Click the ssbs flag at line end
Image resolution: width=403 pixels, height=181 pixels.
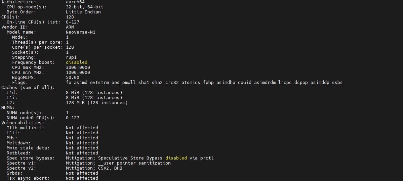pyautogui.click(x=337, y=83)
